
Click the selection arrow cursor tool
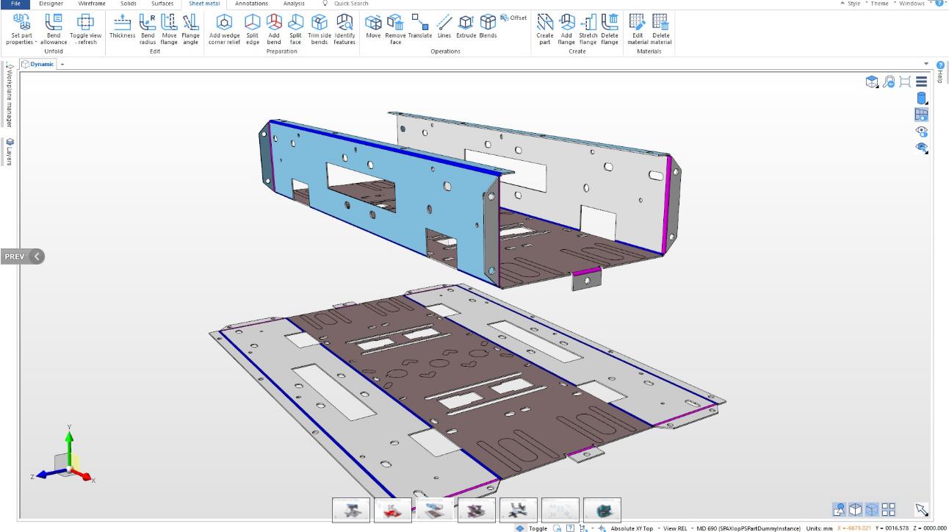pos(921,509)
